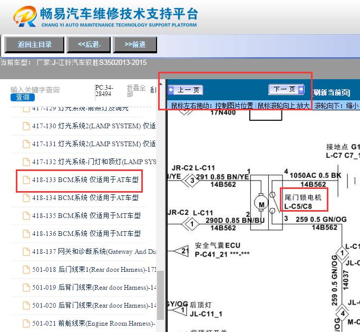Viewport: 360px width, 332px height.
Task: Click 下一页 next page button
Action: 286,89
